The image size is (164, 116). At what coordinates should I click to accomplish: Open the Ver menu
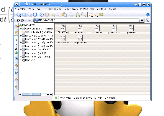coord(39,9)
